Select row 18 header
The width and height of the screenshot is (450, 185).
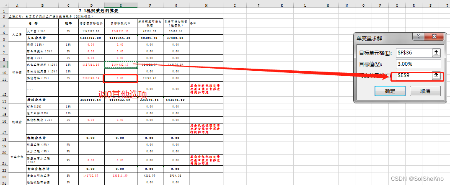tap(4, 138)
